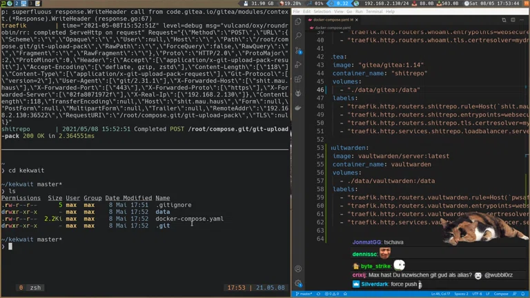Click the "cd kekwait" command in terminal
The image size is (530, 298).
26,170
